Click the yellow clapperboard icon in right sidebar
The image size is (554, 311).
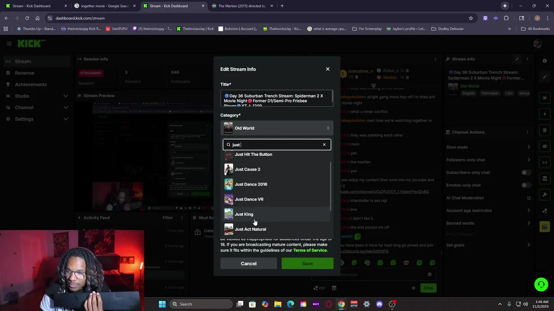pos(545,226)
